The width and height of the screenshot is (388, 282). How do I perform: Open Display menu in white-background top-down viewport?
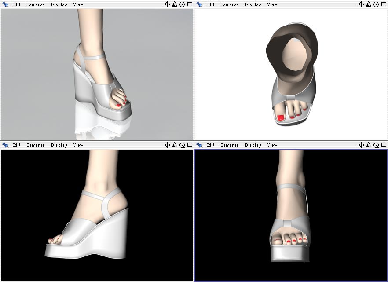click(x=253, y=4)
